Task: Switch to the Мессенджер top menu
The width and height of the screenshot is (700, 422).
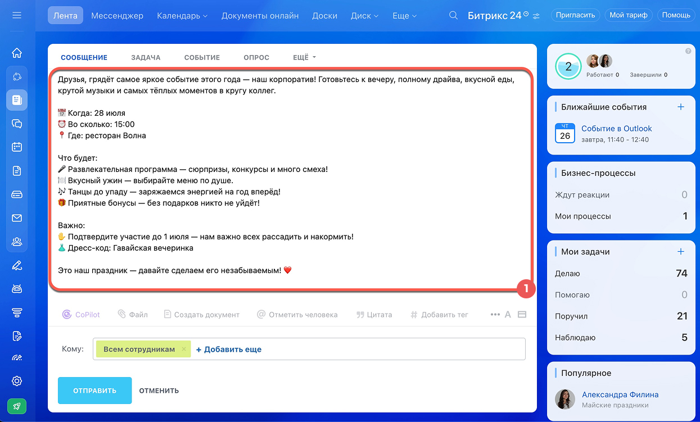Action: [117, 16]
